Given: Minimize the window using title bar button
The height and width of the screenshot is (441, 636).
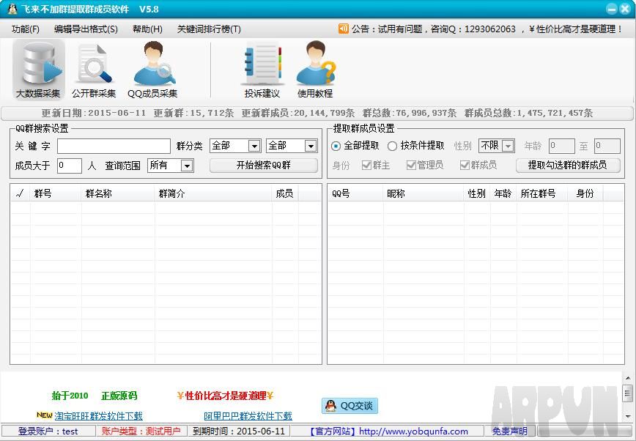Looking at the screenshot, I should tap(612, 9).
